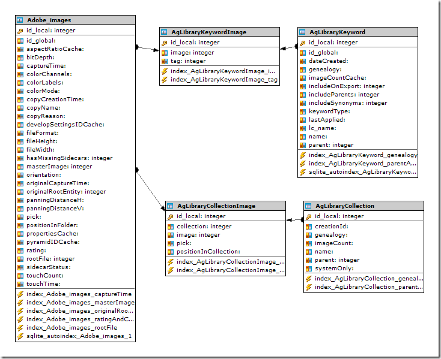This screenshot has height=359, width=441.
Task: Select the touchTime column
Action: [43, 284]
